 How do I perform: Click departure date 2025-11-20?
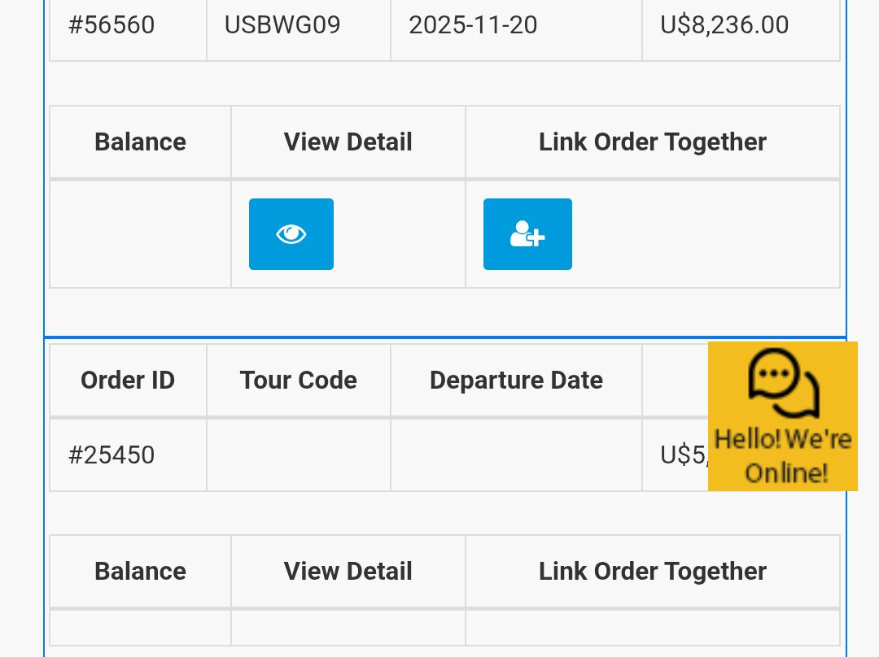click(473, 25)
